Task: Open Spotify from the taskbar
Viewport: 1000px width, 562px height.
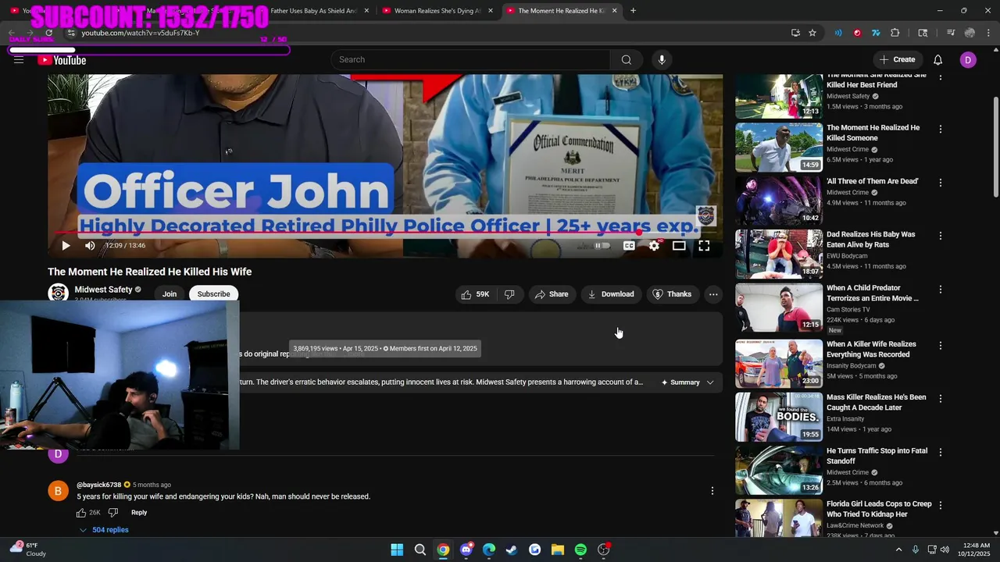Action: point(580,550)
